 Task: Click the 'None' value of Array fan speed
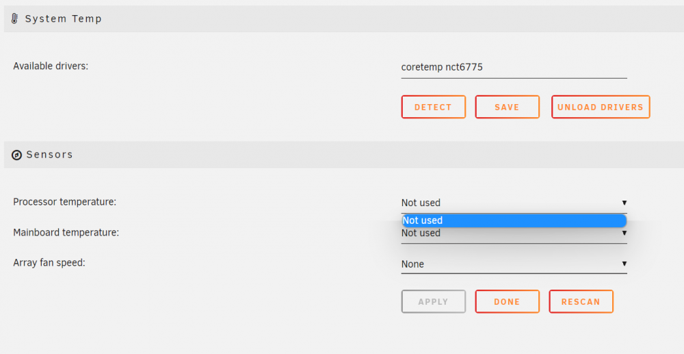click(412, 264)
